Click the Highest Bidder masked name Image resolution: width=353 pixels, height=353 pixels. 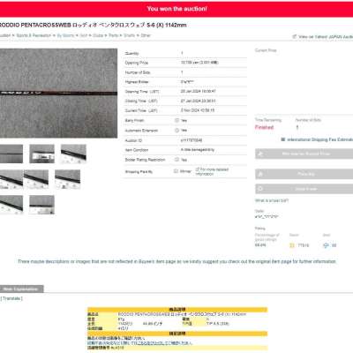coord(187,82)
